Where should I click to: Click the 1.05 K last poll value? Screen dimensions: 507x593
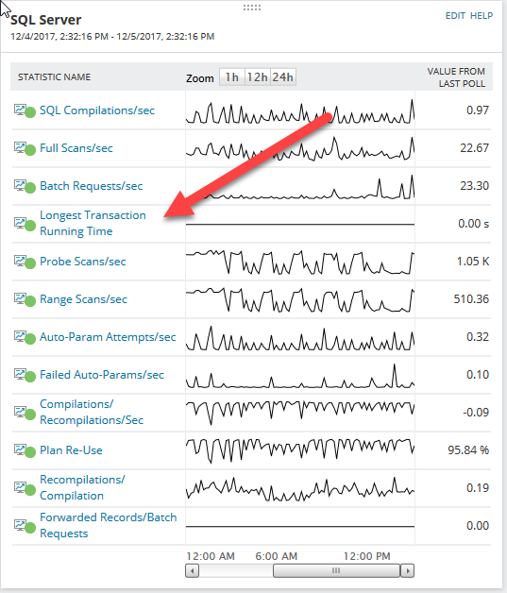(x=473, y=261)
